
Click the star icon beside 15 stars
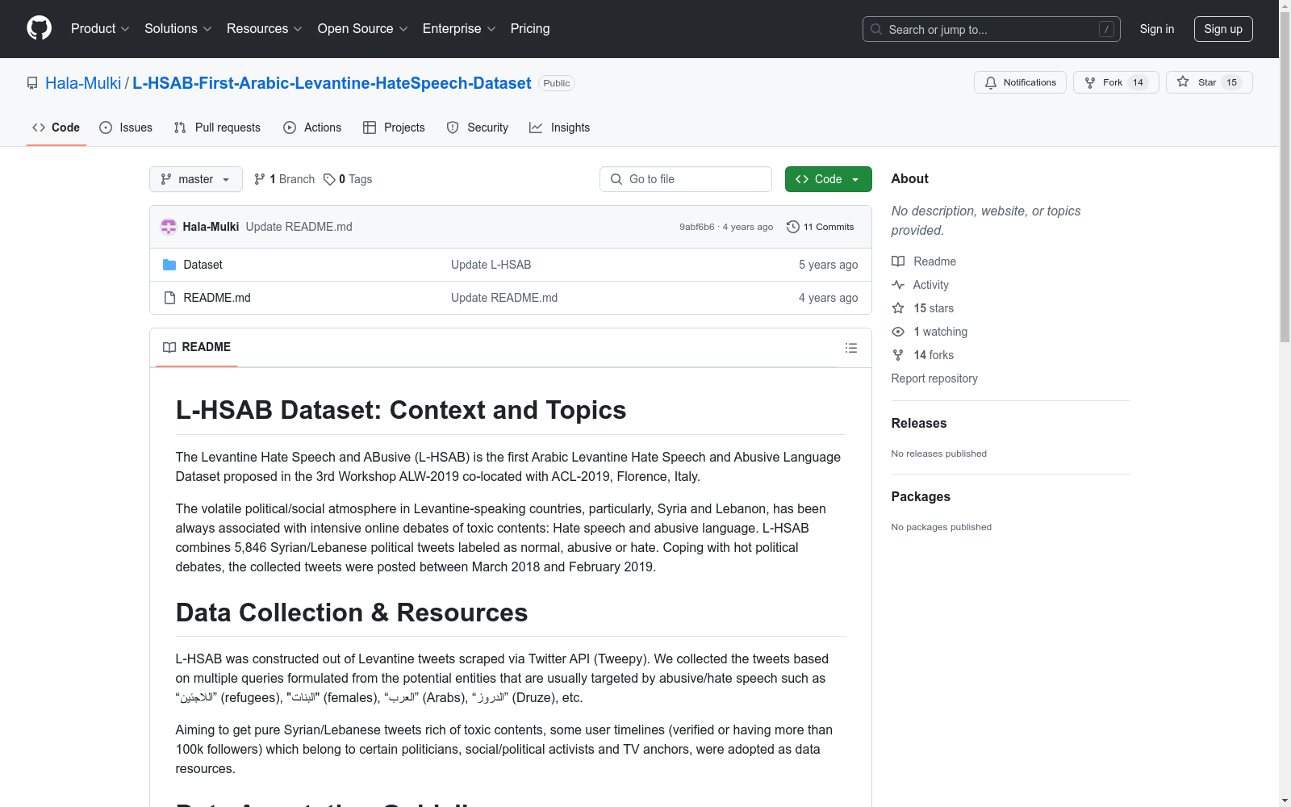click(x=898, y=308)
